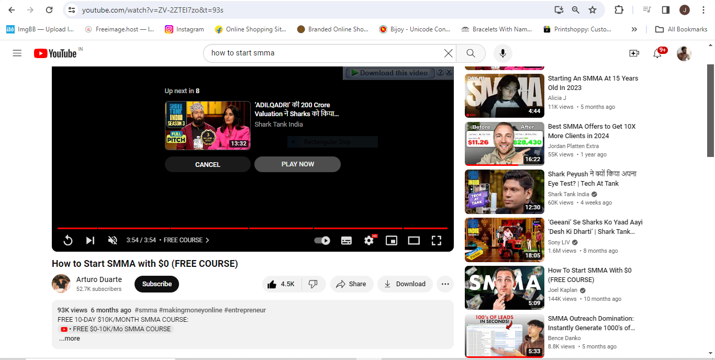Open Bijoy - Unicode Converter bookmark
This screenshot has height=360, width=715.
(415, 29)
